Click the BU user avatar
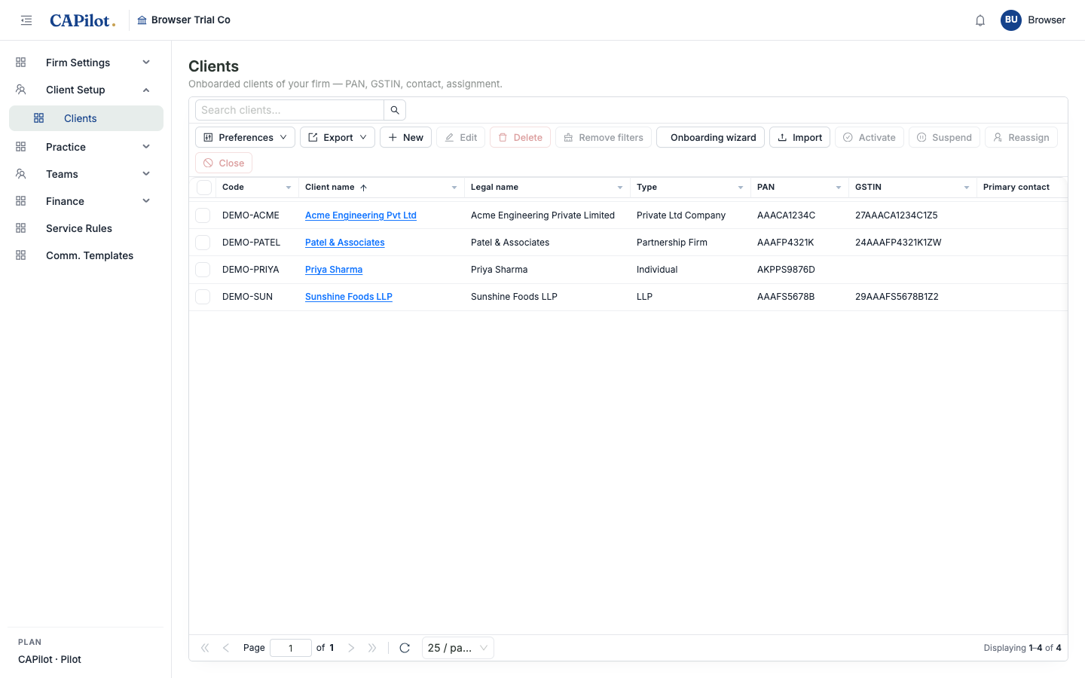 pyautogui.click(x=1011, y=20)
